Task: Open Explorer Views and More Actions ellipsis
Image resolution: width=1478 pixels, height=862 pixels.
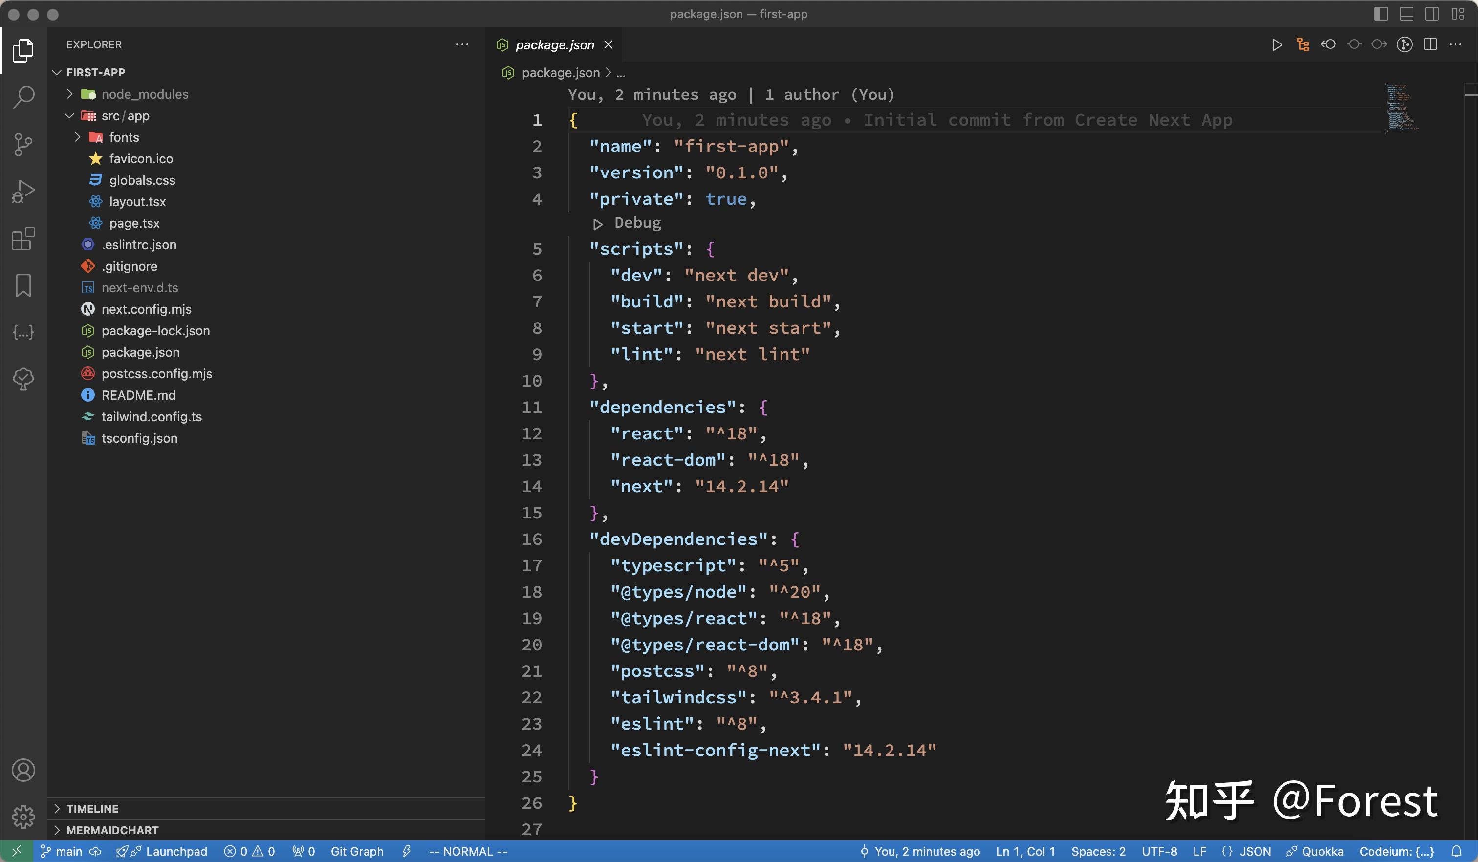Action: pos(462,44)
